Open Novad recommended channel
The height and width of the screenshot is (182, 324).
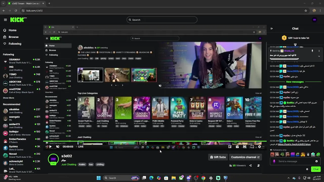tap(22, 155)
